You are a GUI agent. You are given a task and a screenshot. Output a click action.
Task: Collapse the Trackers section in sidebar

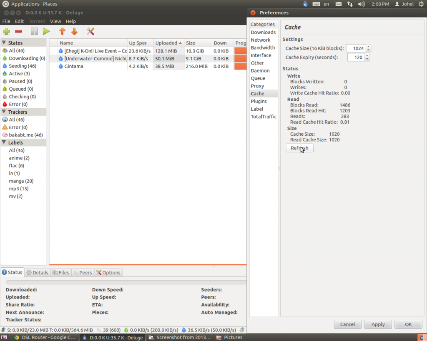click(x=4, y=112)
